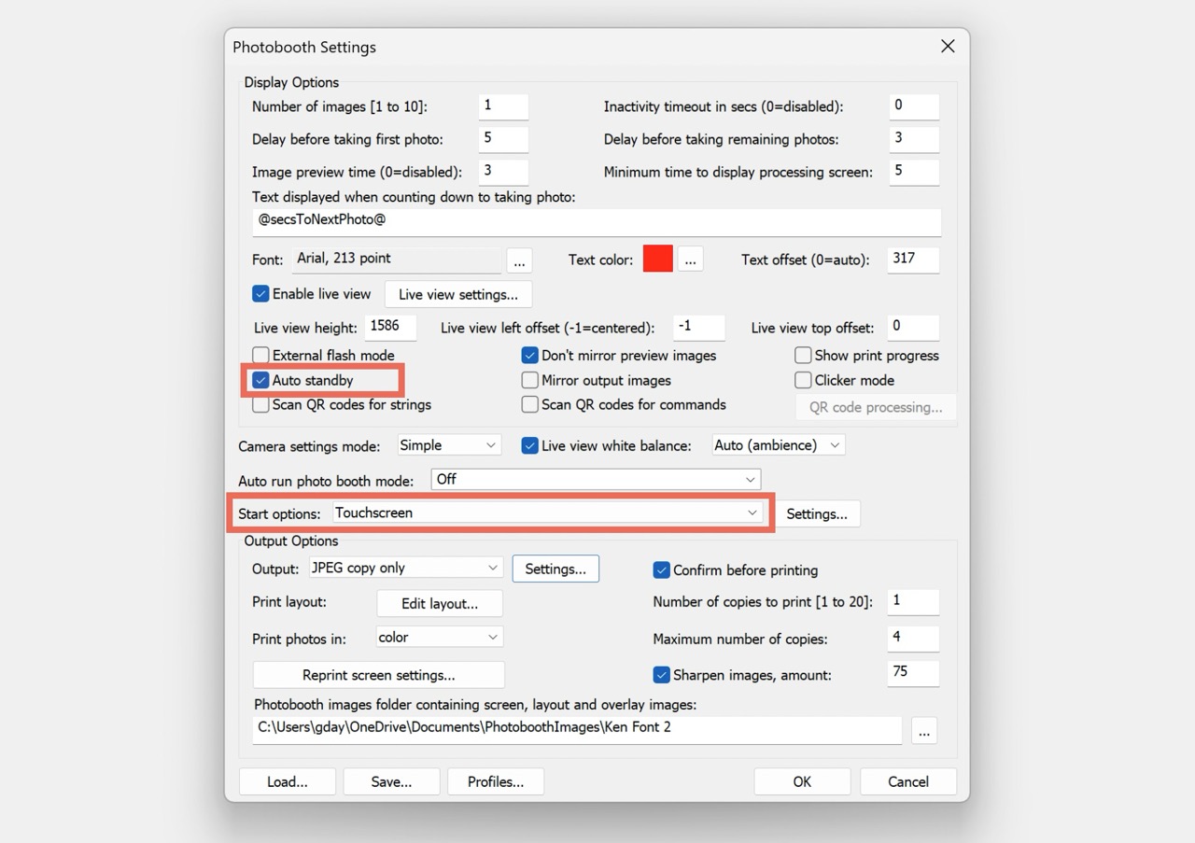Image resolution: width=1195 pixels, height=843 pixels.
Task: Click the font browse ellipsis button
Action: pos(520,260)
